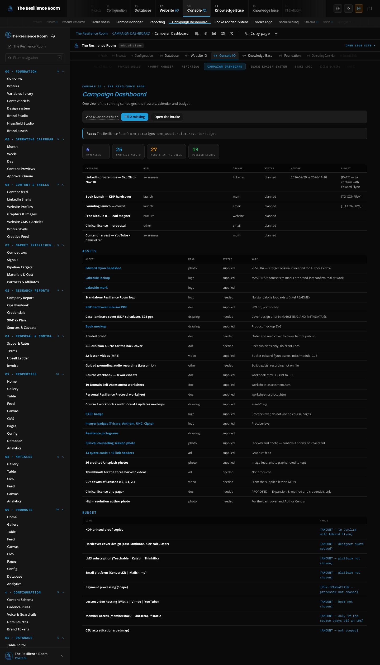This screenshot has height=665, width=380.
Task: Collapse the 07 Properties section
Action: tap(63, 374)
